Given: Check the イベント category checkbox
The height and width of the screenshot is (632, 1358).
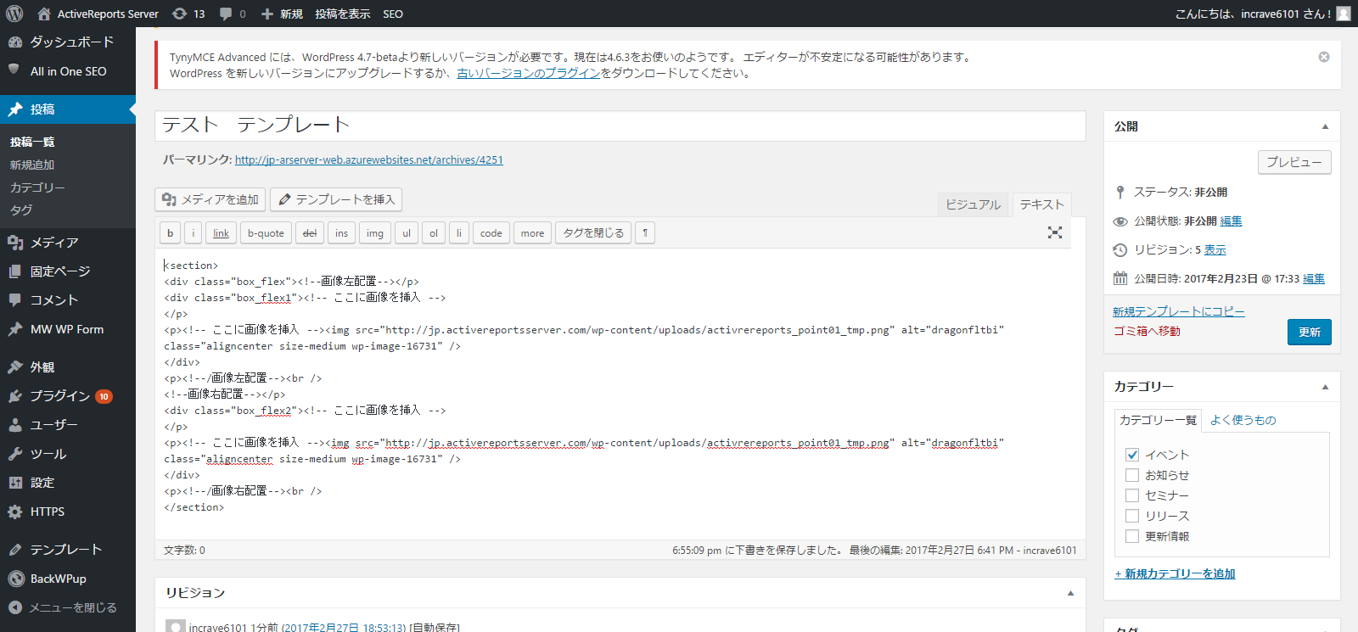Looking at the screenshot, I should click(1132, 455).
